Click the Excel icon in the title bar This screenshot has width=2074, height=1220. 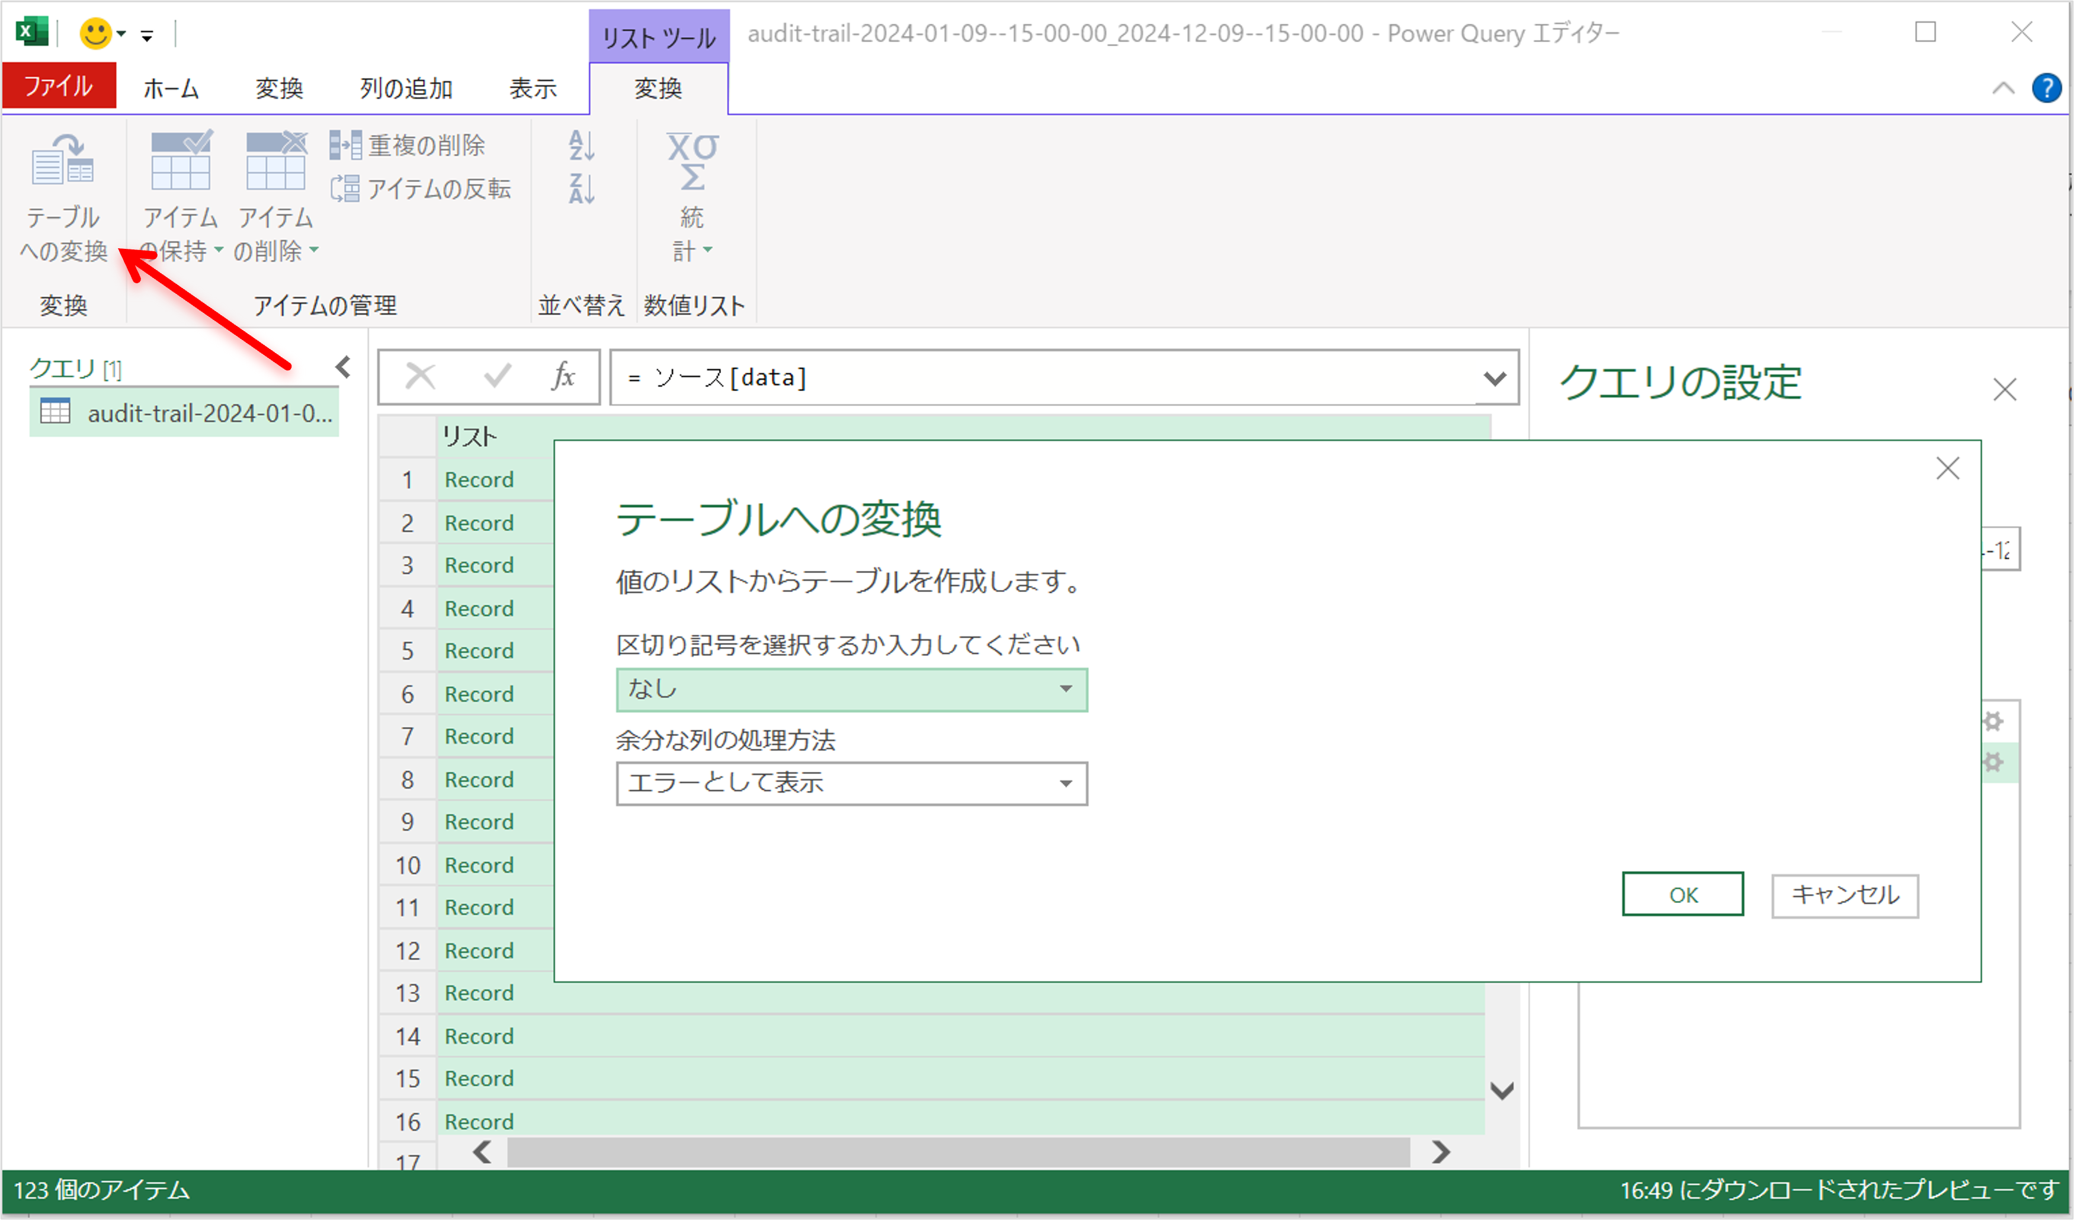[32, 32]
